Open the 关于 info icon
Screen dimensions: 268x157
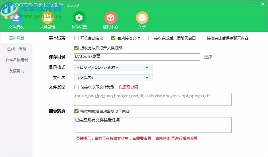coord(142,18)
